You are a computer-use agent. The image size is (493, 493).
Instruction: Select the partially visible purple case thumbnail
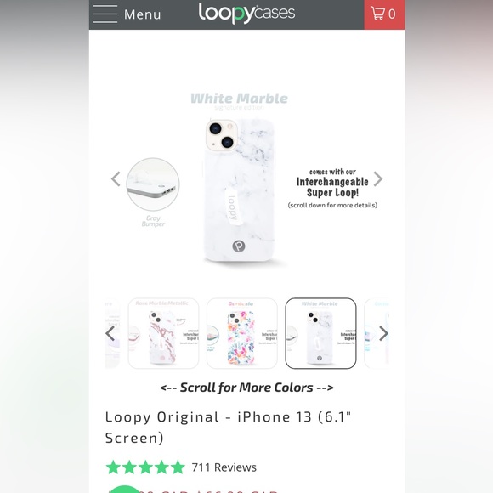coord(112,333)
